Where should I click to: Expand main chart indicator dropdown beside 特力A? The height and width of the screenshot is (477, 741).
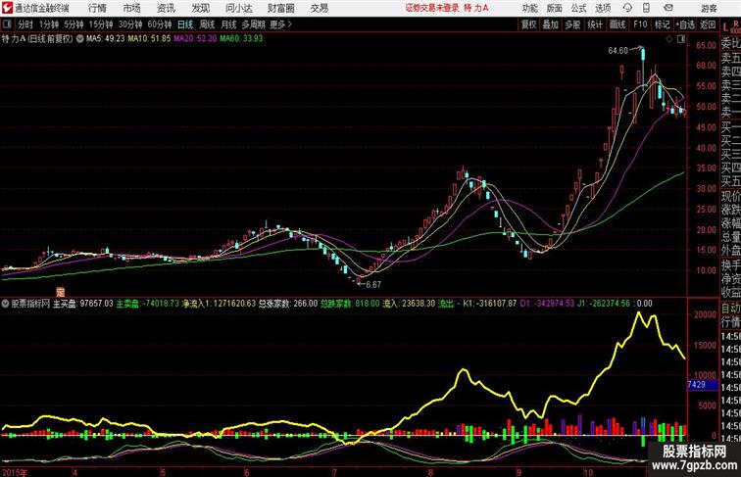[79, 39]
